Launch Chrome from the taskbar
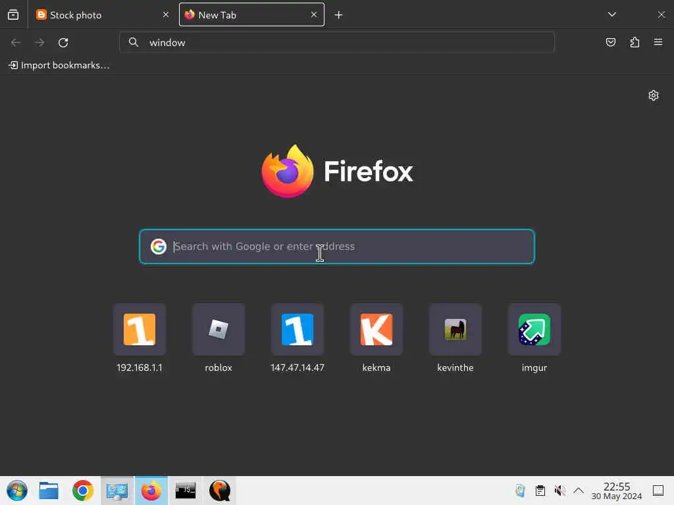Viewport: 674px width, 505px height. click(82, 491)
